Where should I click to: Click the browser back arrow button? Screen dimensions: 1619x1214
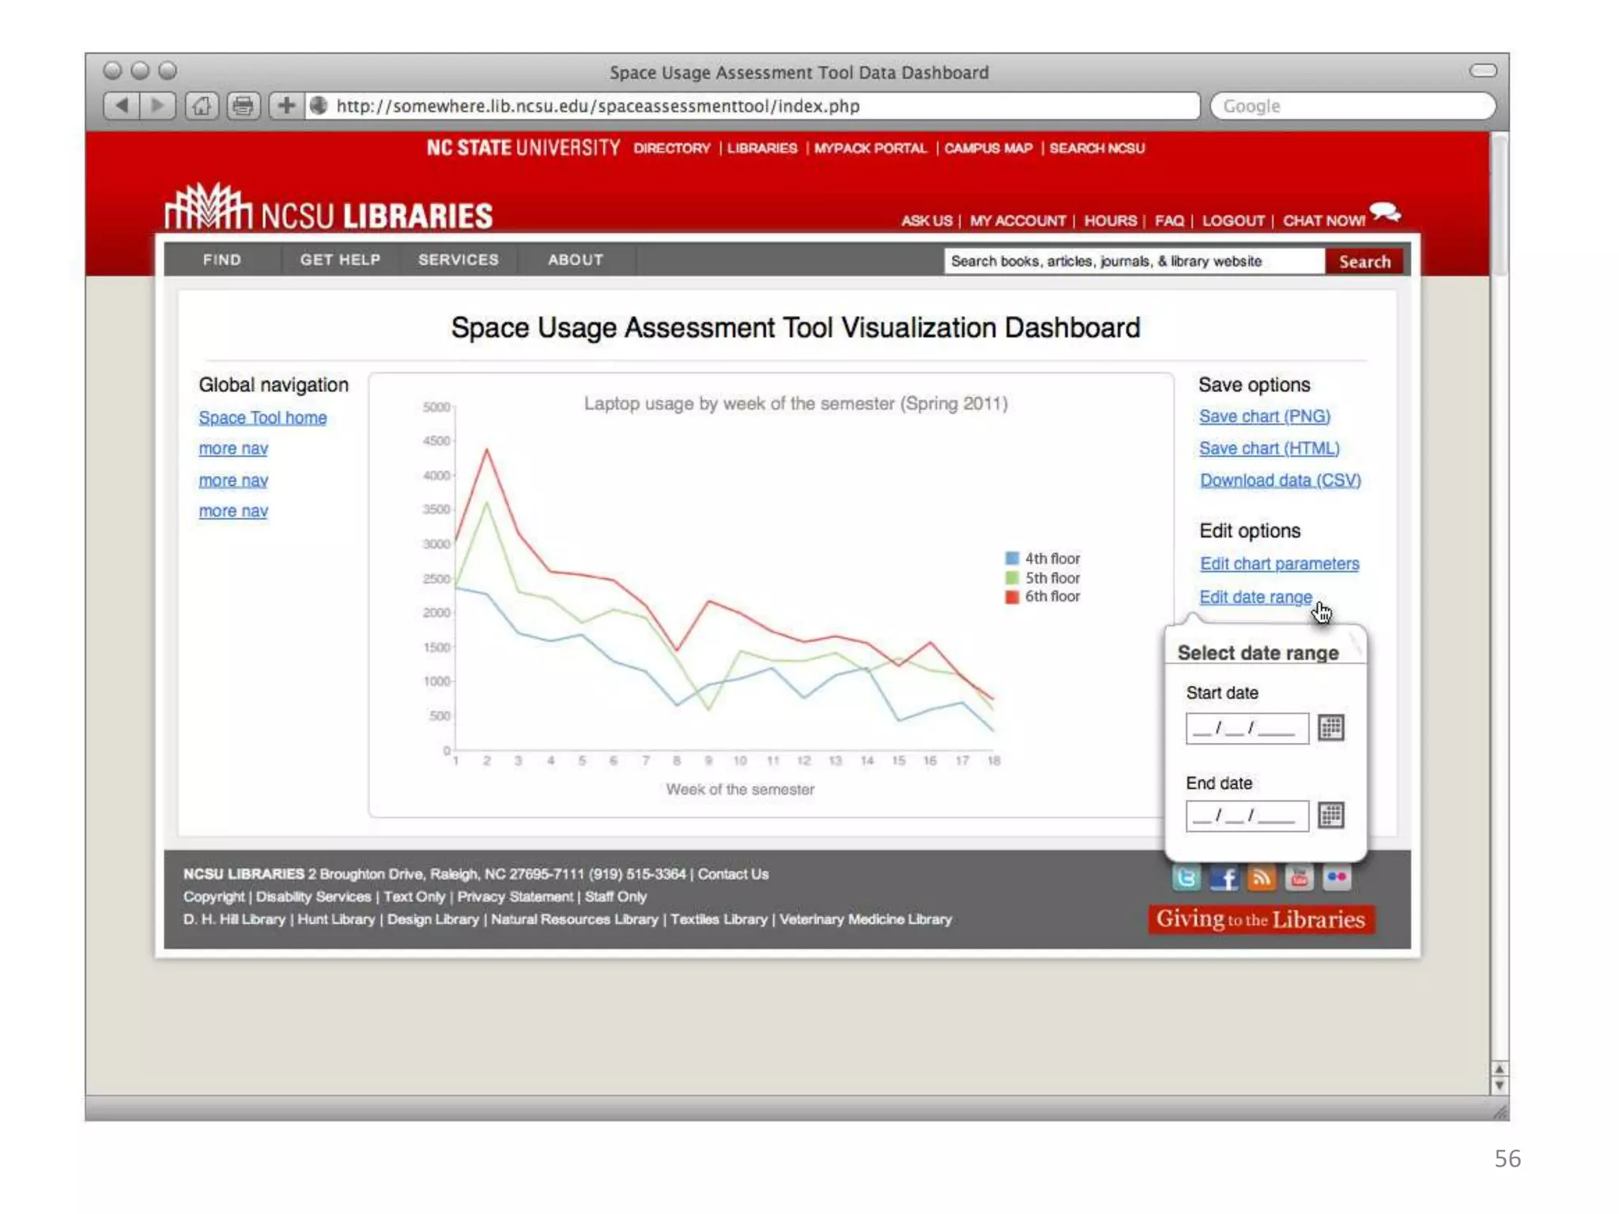click(x=121, y=105)
